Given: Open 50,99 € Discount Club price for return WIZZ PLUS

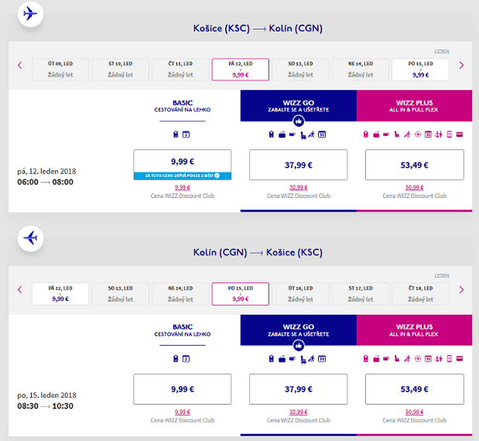Looking at the screenshot, I should point(415,412).
